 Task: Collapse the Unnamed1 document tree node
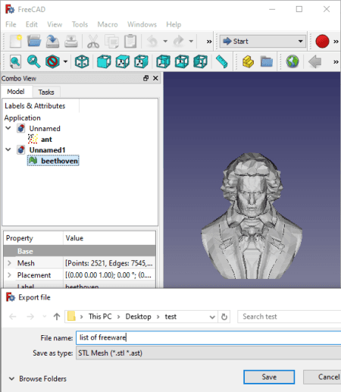[x=8, y=149]
